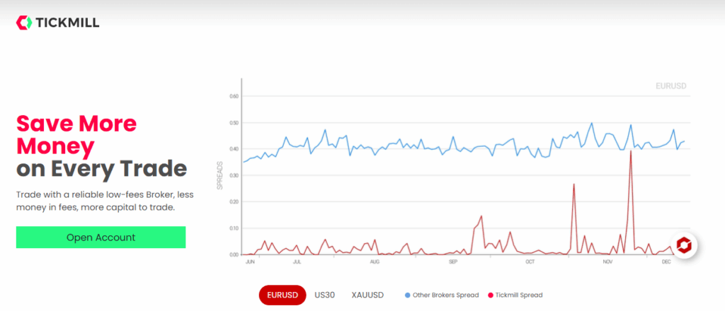The width and height of the screenshot is (725, 311).
Task: Click the 'Trade with a reliable low-fees Broker' paragraph
Action: point(105,201)
